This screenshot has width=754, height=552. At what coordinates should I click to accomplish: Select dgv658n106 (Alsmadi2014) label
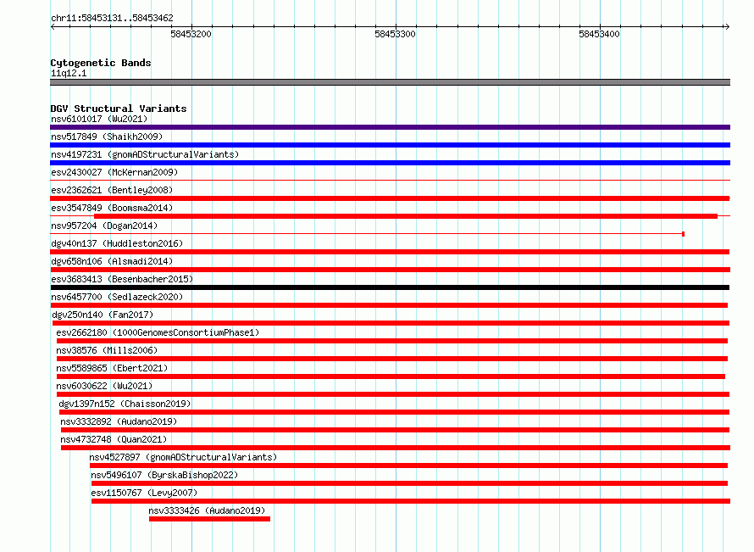click(112, 261)
